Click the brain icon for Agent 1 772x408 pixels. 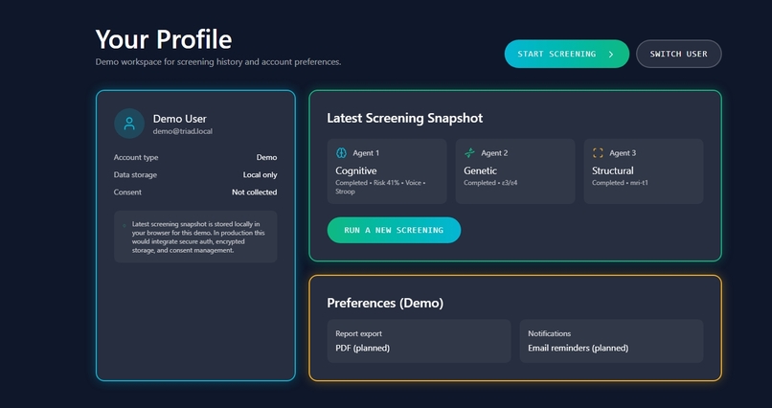coord(341,153)
